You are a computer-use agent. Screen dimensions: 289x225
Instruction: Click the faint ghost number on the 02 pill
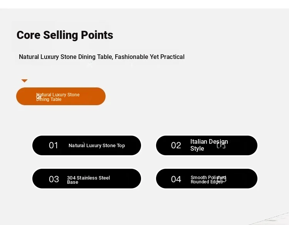coord(221,146)
